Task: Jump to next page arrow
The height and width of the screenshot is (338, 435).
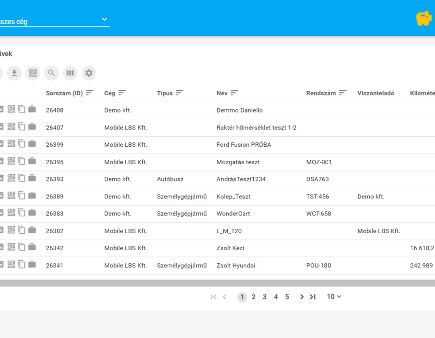Action: coord(302,297)
